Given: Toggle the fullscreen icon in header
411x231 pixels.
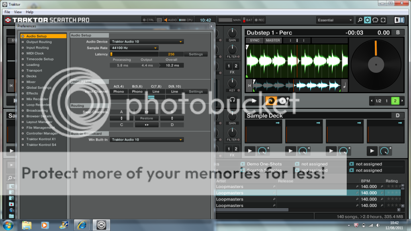Looking at the screenshot, I should 383,20.
